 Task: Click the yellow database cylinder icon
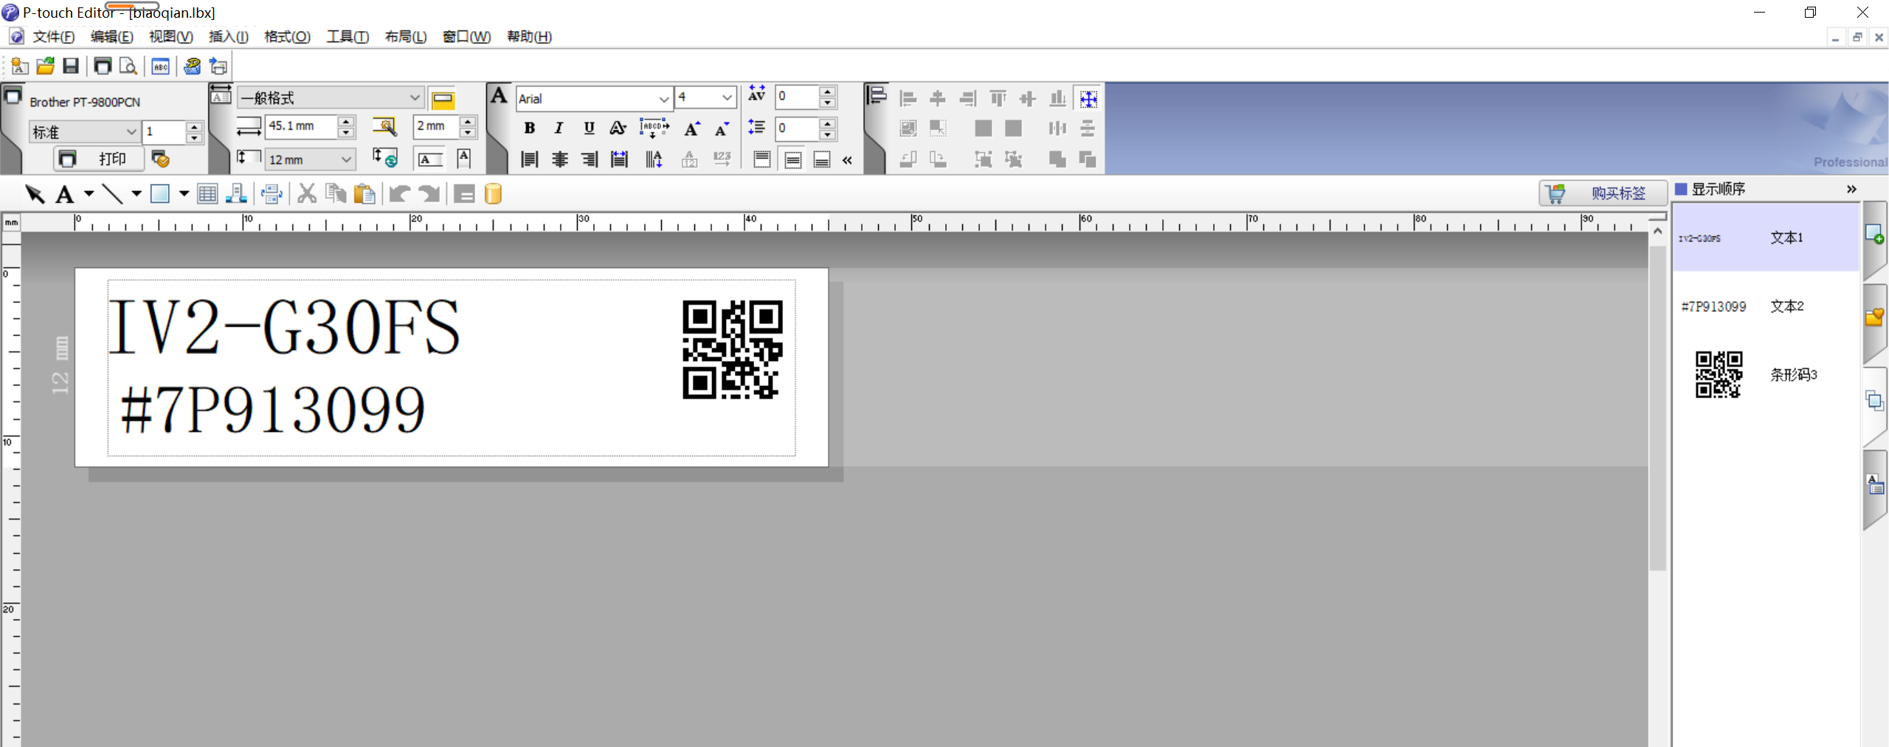click(x=493, y=194)
